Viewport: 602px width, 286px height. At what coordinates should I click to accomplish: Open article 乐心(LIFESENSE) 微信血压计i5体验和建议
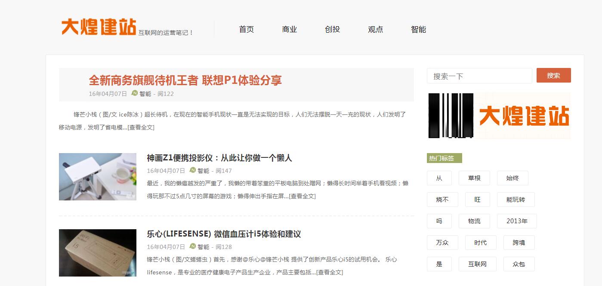click(224, 234)
